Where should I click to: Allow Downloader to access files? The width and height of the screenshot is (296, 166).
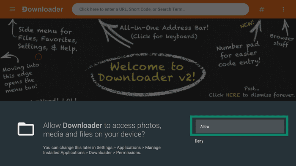click(x=240, y=126)
